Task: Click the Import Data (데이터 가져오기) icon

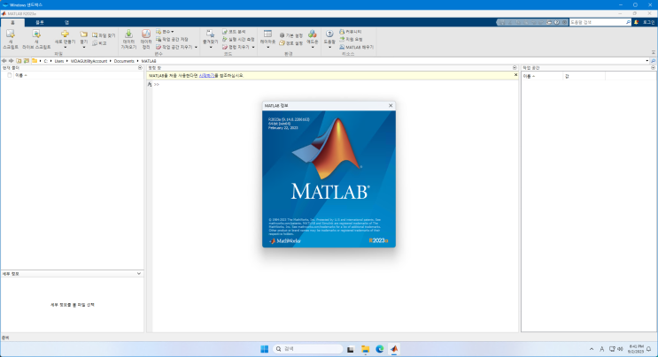Action: (128, 34)
